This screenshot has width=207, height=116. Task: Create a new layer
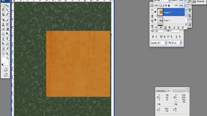(x=178, y=28)
